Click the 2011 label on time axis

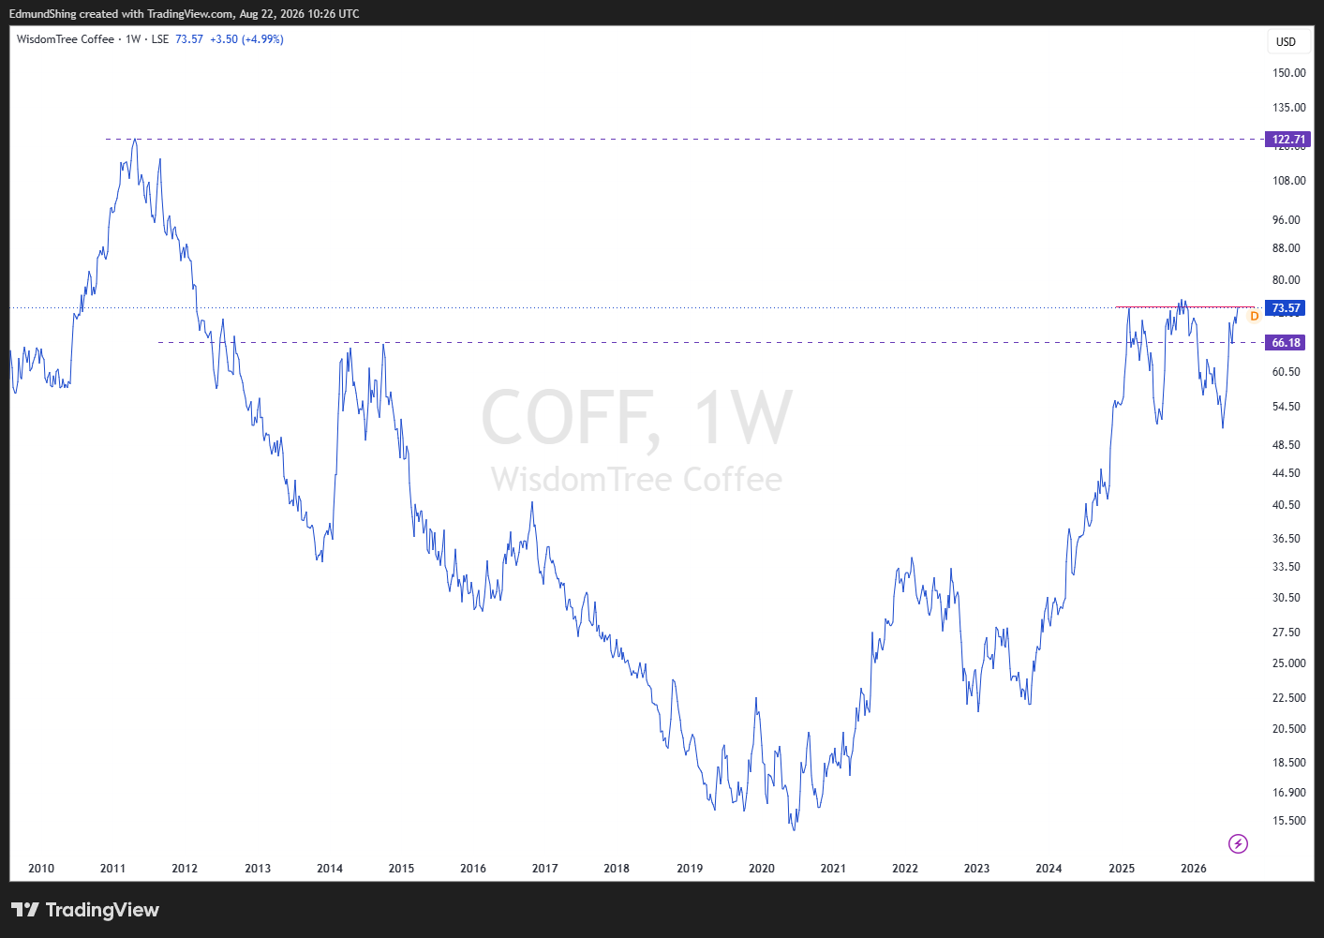112,869
